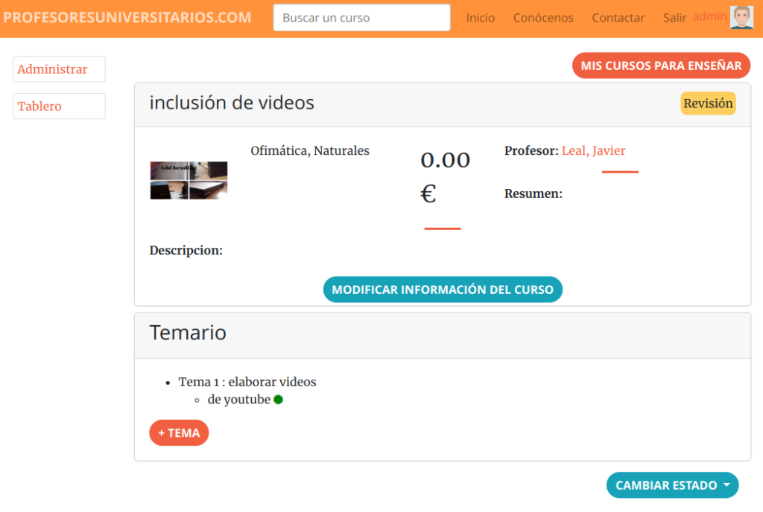Go to the Inicio page
This screenshot has width=763, height=512.
[480, 18]
